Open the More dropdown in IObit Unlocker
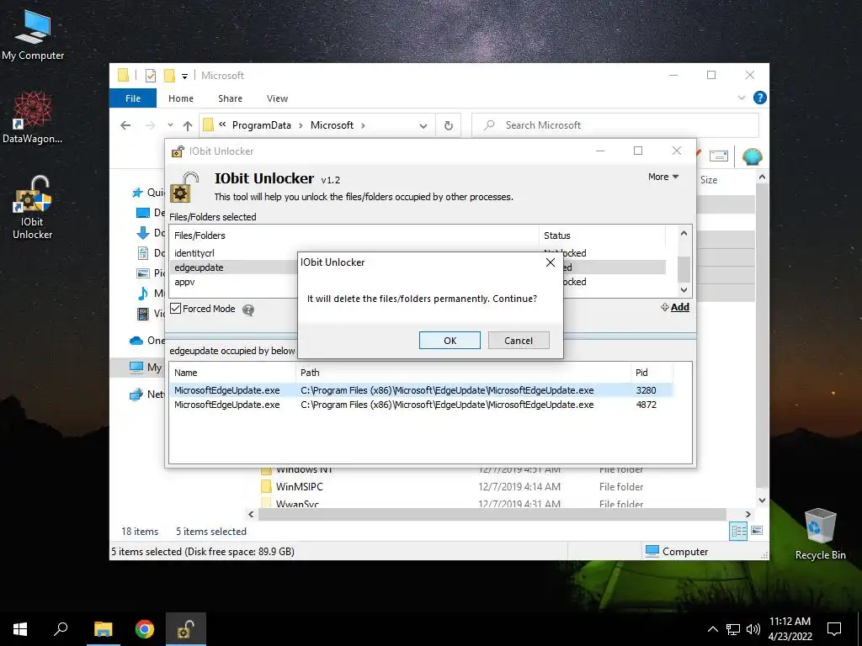The height and width of the screenshot is (646, 862). point(663,177)
